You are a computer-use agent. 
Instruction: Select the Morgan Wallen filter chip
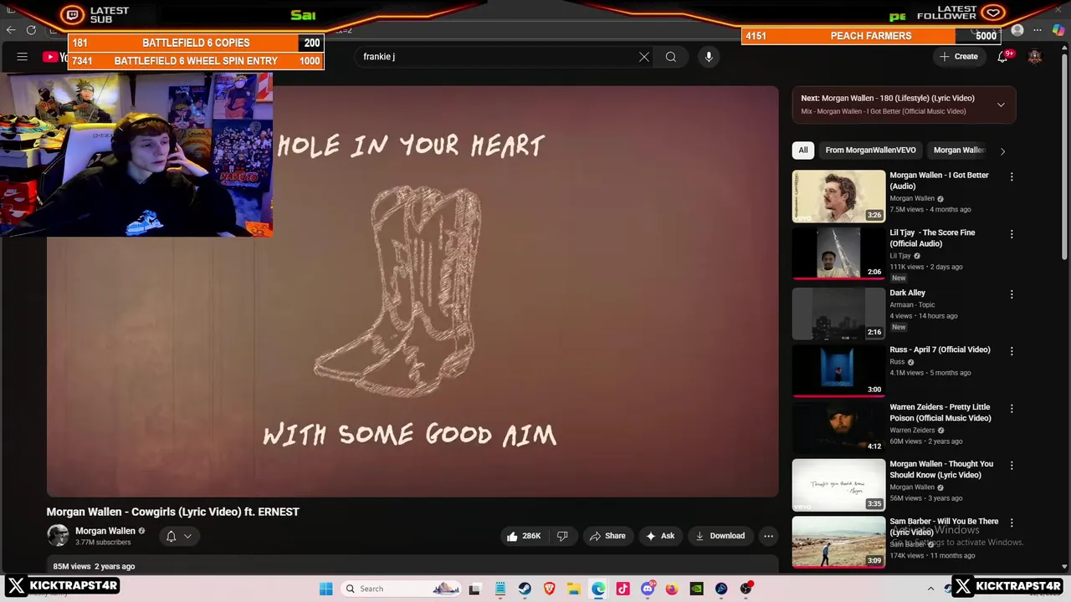click(x=959, y=150)
